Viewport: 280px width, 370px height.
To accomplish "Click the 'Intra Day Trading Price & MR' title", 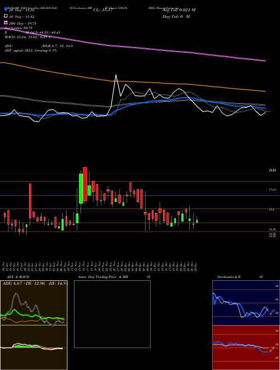I will pos(103,277).
